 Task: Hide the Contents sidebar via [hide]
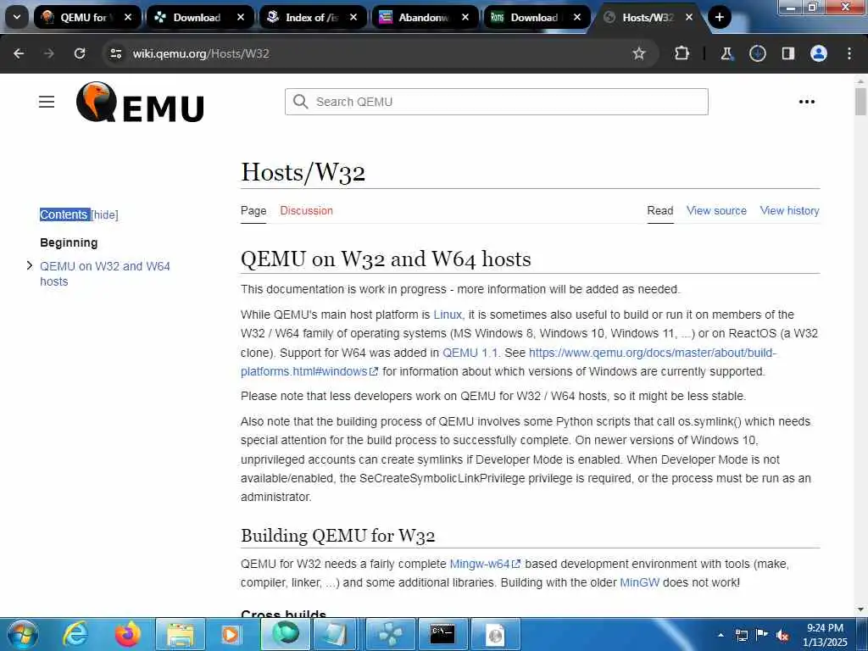click(x=104, y=214)
